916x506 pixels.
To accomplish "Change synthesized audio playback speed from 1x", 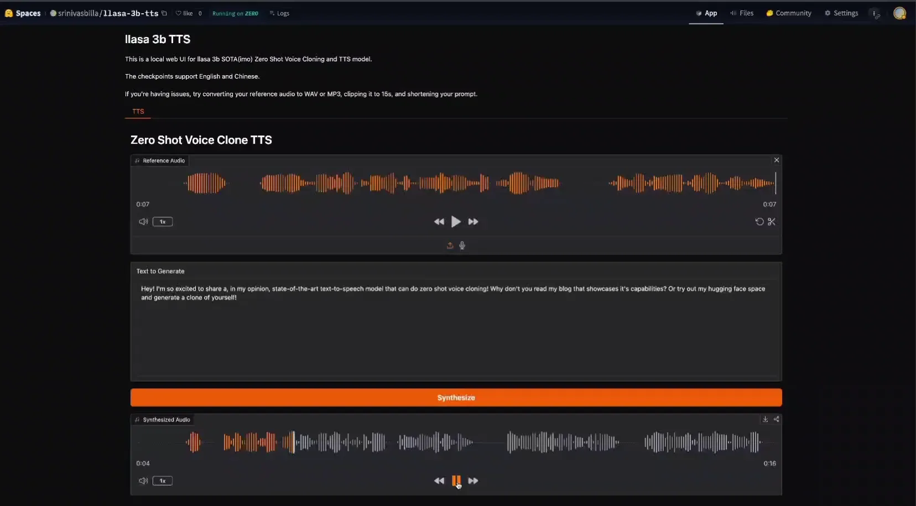I will point(163,481).
